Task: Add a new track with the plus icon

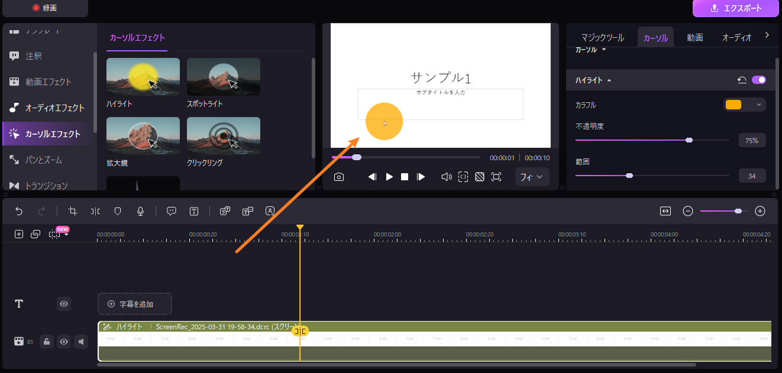Action: point(19,234)
